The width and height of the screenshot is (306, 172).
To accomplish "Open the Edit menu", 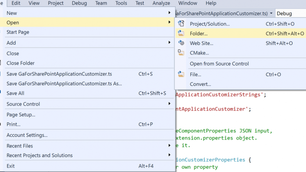I will (x=16, y=3).
